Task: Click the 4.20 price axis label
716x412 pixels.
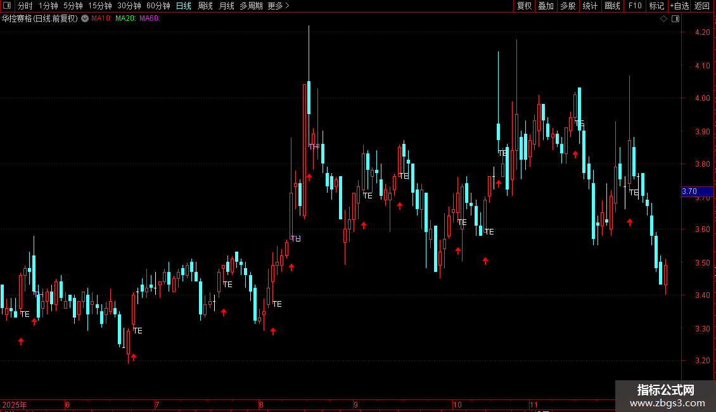Action: point(702,32)
